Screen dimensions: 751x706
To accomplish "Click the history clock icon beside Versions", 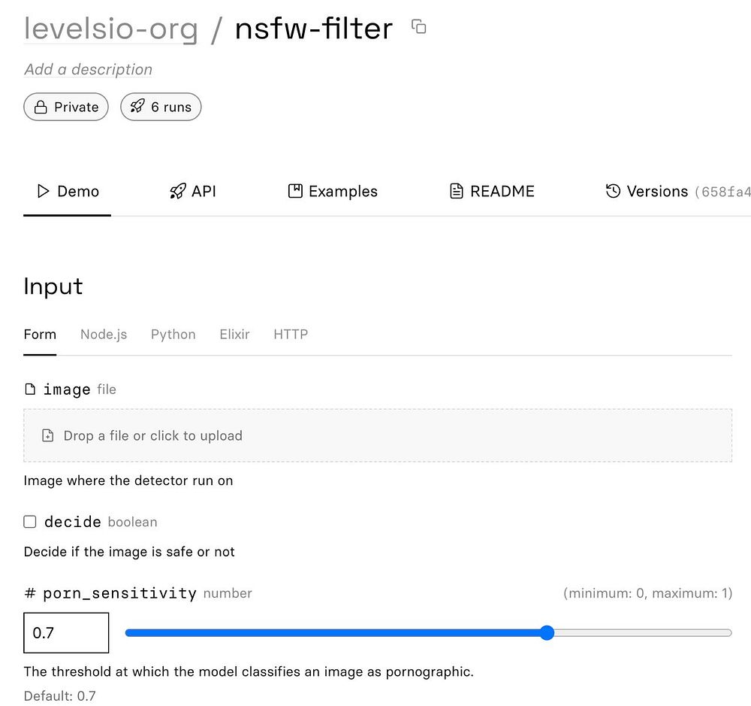I will [613, 191].
